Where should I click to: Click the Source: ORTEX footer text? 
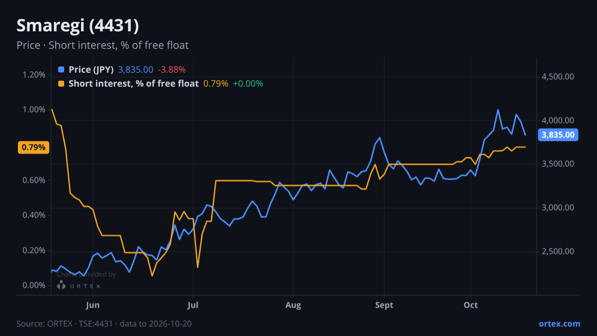pyautogui.click(x=104, y=324)
